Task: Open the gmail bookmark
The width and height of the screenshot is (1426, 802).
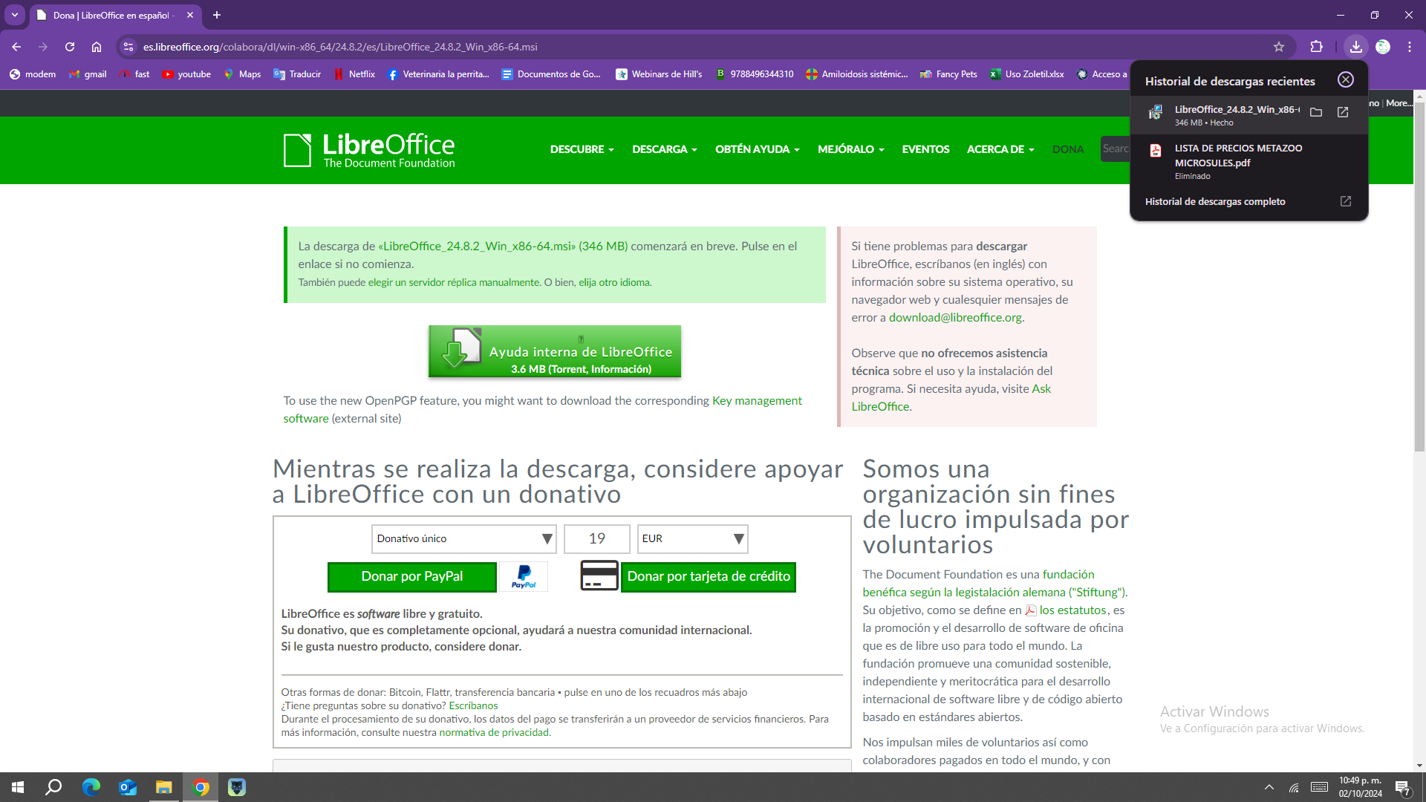Action: (x=88, y=74)
